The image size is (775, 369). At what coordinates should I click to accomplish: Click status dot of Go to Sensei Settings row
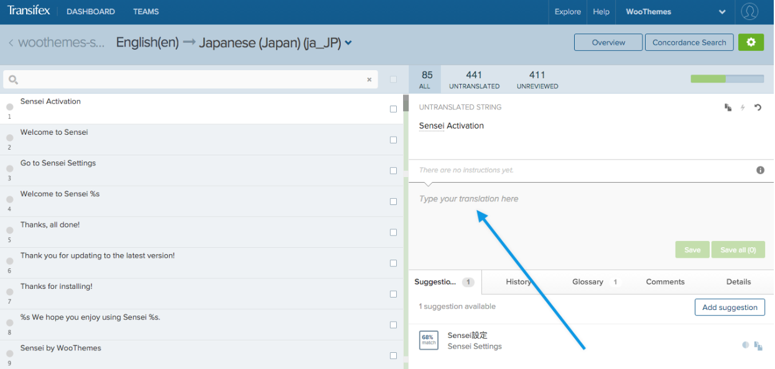(x=10, y=168)
